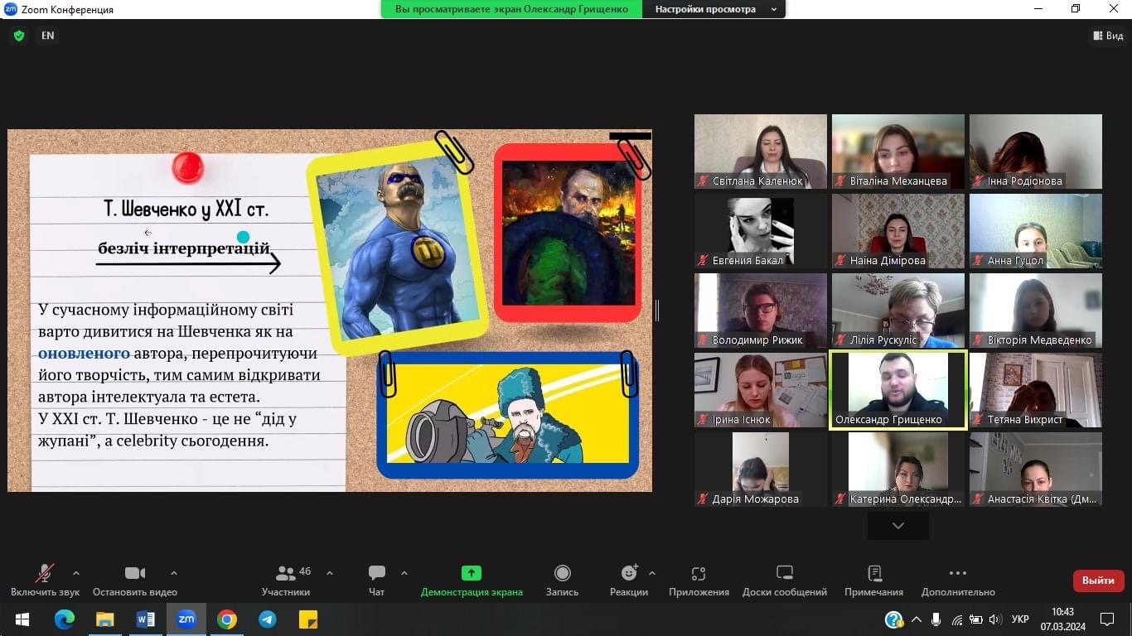This screenshot has height=636, width=1132.
Task: Expand reactions options arrow
Action: [x=652, y=573]
